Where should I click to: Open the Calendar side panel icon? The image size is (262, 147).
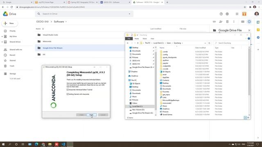click(258, 22)
